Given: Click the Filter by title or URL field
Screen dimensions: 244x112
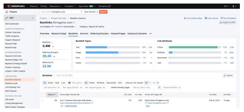Looking at the screenshot, I should pyautogui.click(x=145, y=87).
